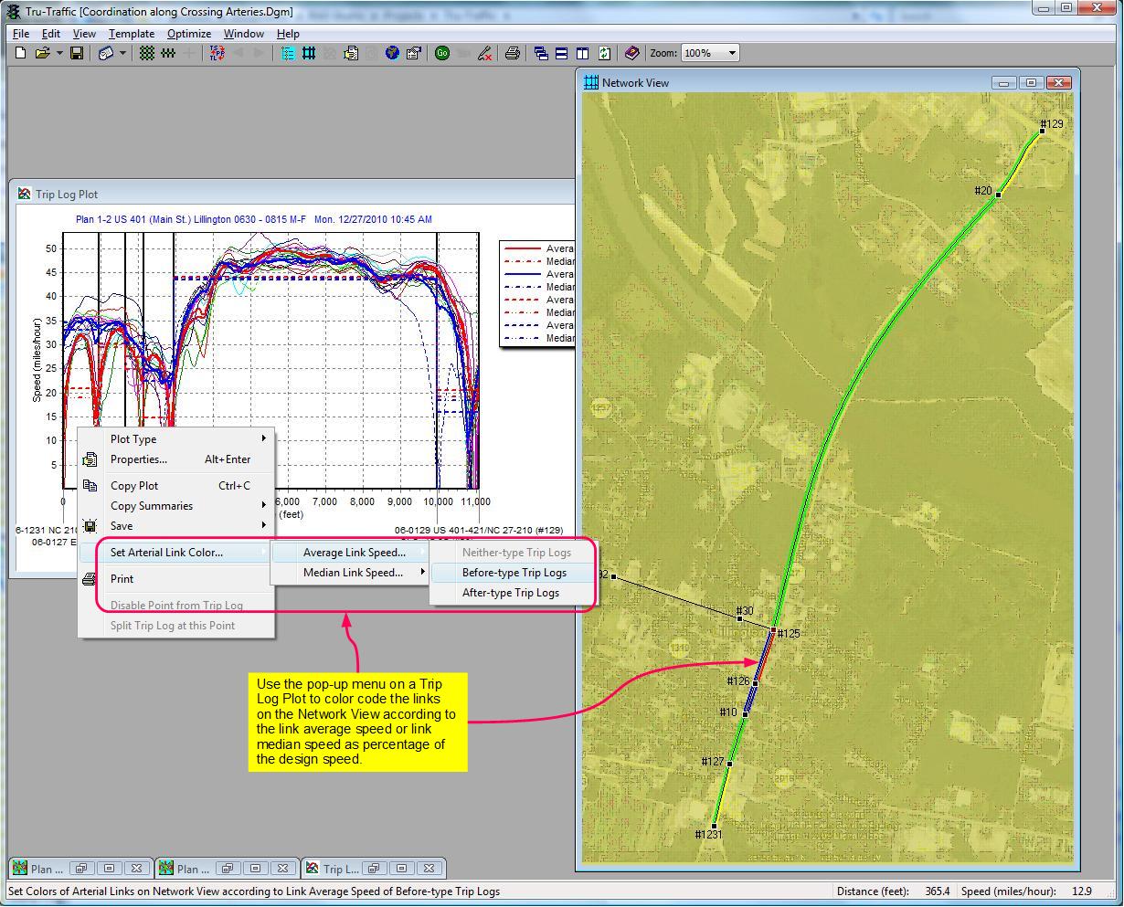This screenshot has width=1124, height=907.
Task: Click the globe map icon in toolbar
Action: [392, 53]
